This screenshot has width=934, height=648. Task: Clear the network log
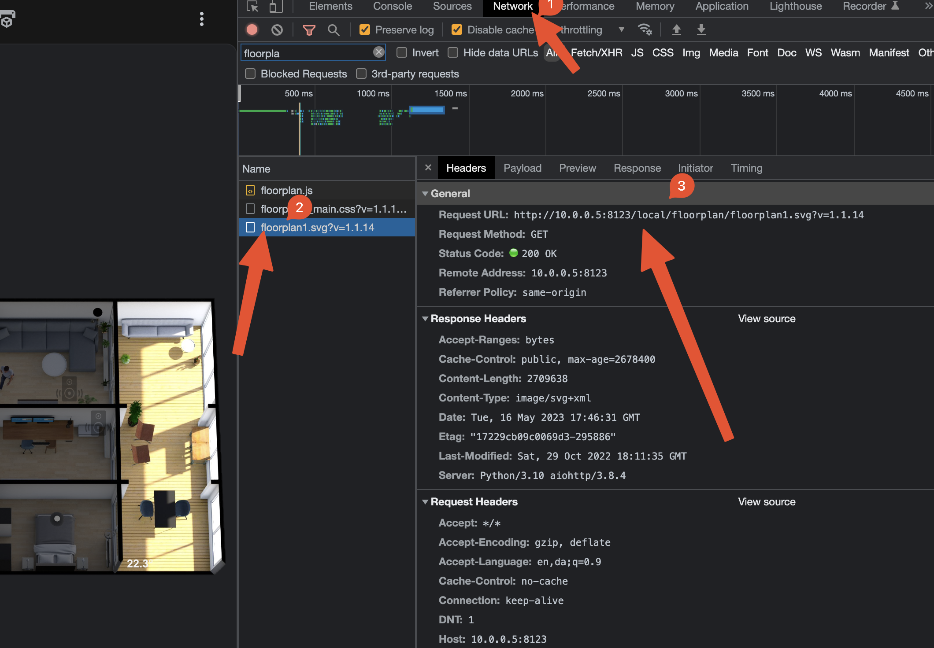[277, 29]
